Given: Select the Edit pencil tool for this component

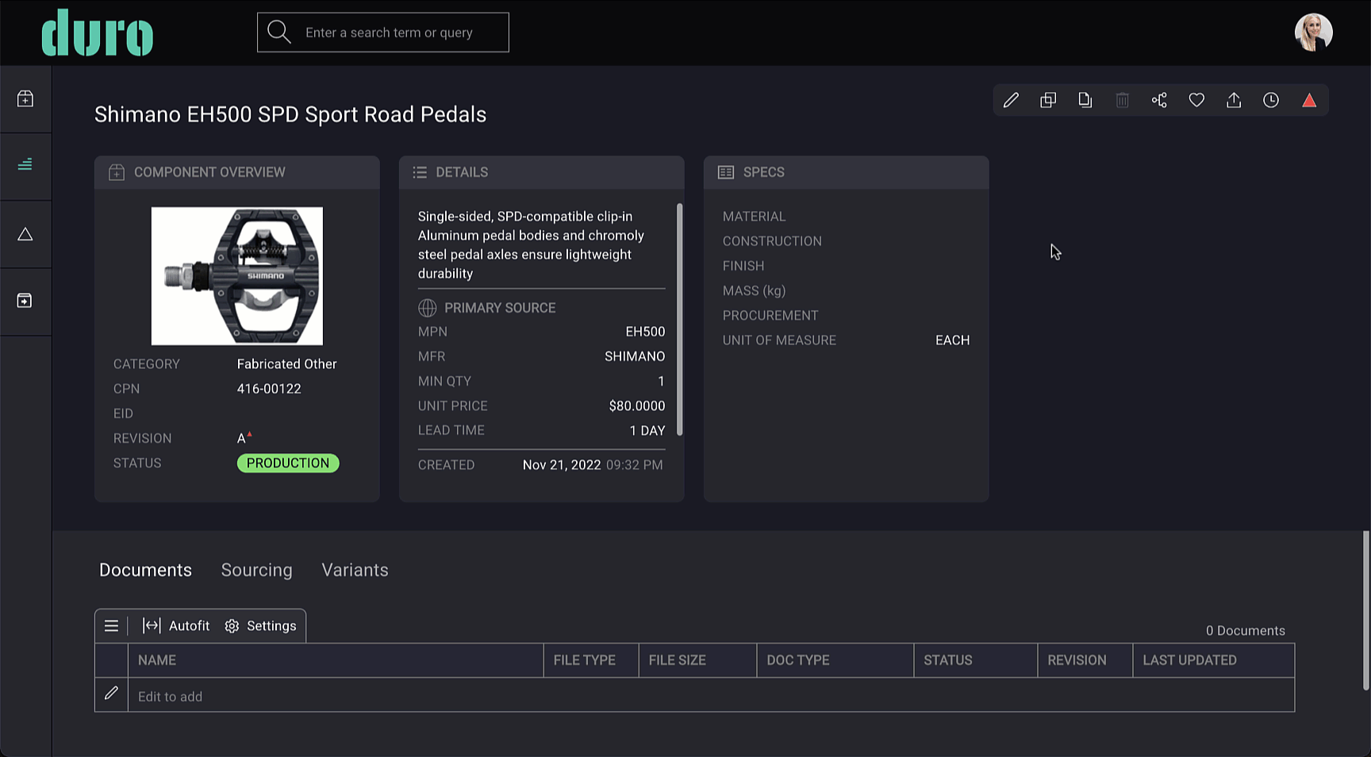Looking at the screenshot, I should click(x=1011, y=100).
